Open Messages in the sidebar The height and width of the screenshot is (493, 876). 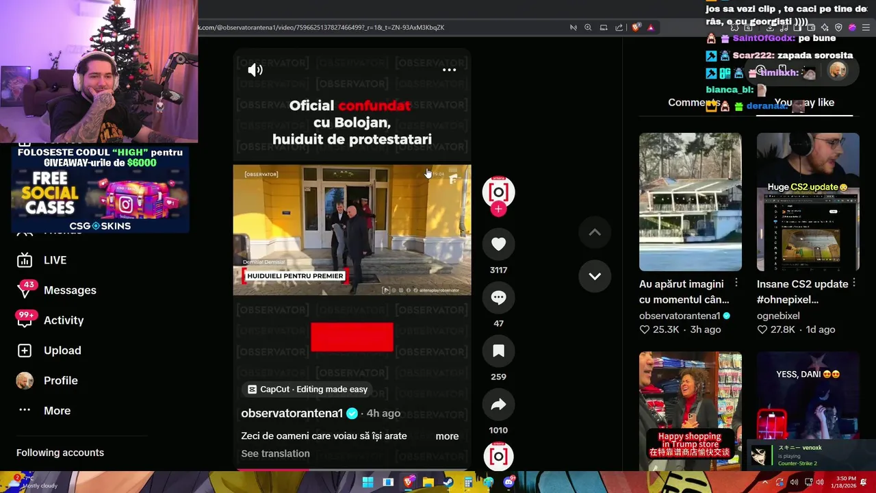(x=70, y=290)
